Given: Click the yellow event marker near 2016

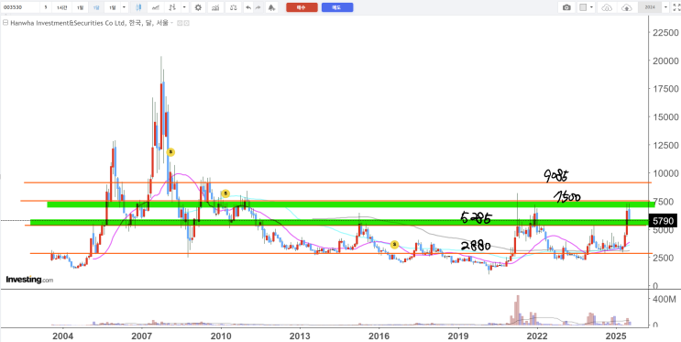Looking at the screenshot, I should point(394,245).
